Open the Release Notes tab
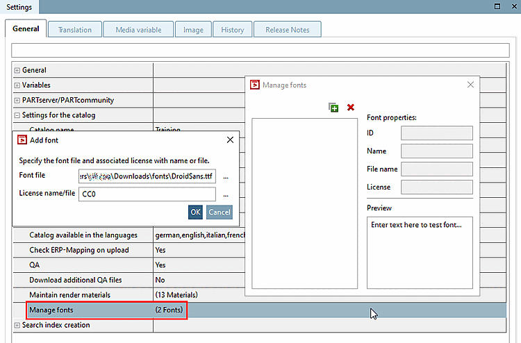 pos(288,30)
